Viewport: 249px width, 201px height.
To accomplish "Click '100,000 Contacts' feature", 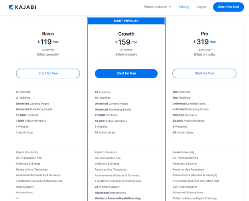I will click(x=184, y=115).
